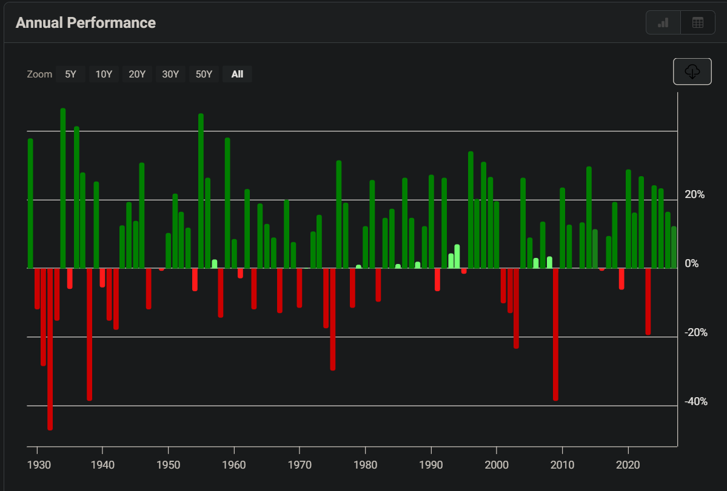Switch to table view icon
The width and height of the screenshot is (727, 491).
(697, 22)
